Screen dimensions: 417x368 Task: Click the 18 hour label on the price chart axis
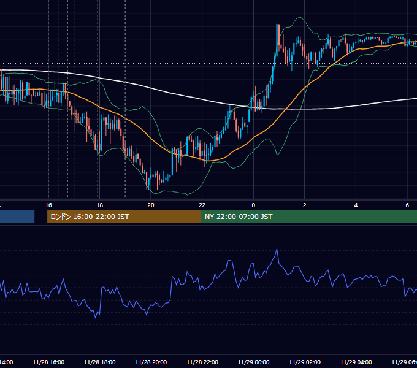click(99, 205)
